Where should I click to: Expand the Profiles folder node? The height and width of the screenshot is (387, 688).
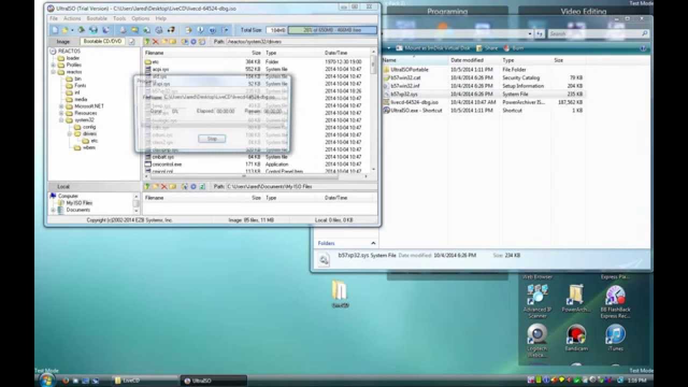pyautogui.click(x=53, y=65)
